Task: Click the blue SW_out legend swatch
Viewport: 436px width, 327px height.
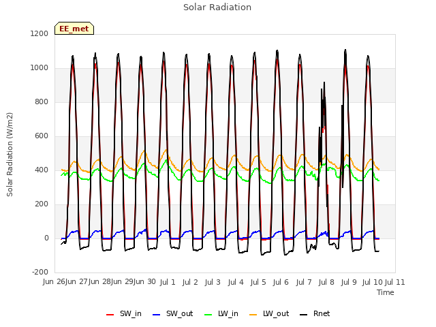Action: pos(157,315)
